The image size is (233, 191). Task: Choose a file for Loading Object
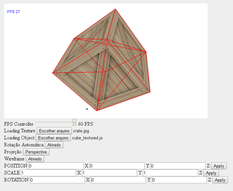(x=53, y=138)
